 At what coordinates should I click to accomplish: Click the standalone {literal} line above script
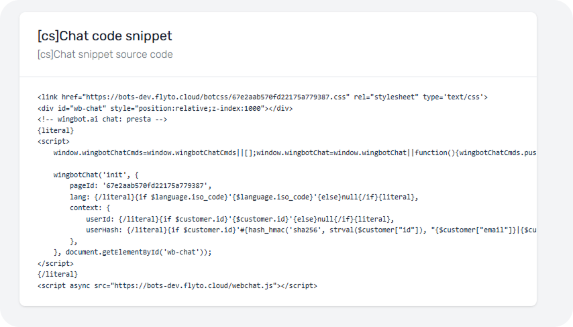56,130
